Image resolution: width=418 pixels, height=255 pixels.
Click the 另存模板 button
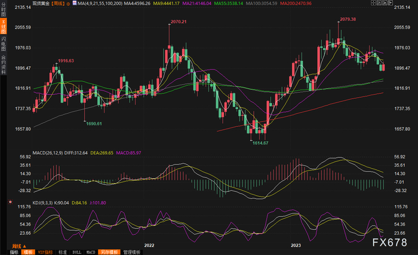[x=109, y=252]
